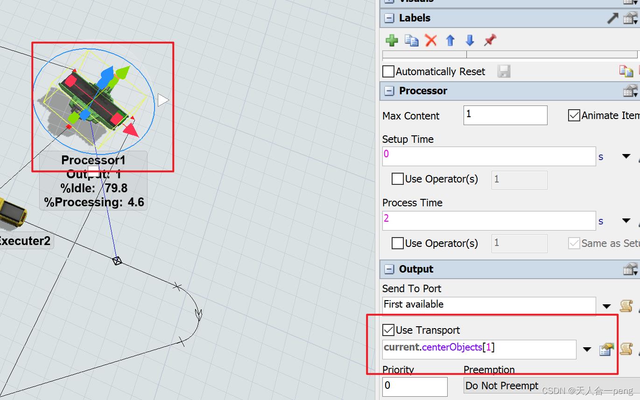The image size is (640, 400).
Task: Open label table view arrow in Labels header
Action: coord(612,18)
